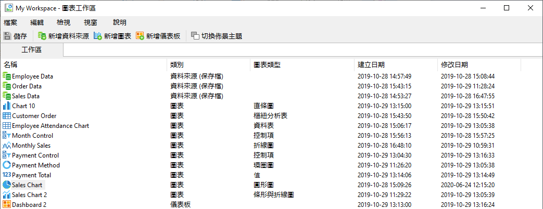The height and width of the screenshot is (209, 543).
Task: Click the Add Chart (新增圖表) icon
Action: coord(97,36)
